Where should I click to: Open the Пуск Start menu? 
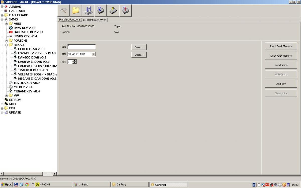[7, 185]
